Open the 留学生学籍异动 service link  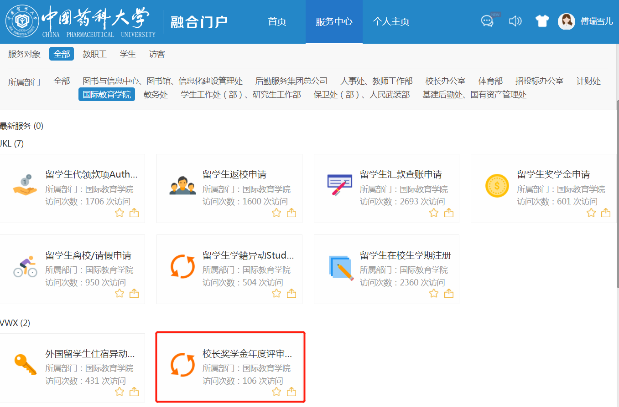pos(248,255)
